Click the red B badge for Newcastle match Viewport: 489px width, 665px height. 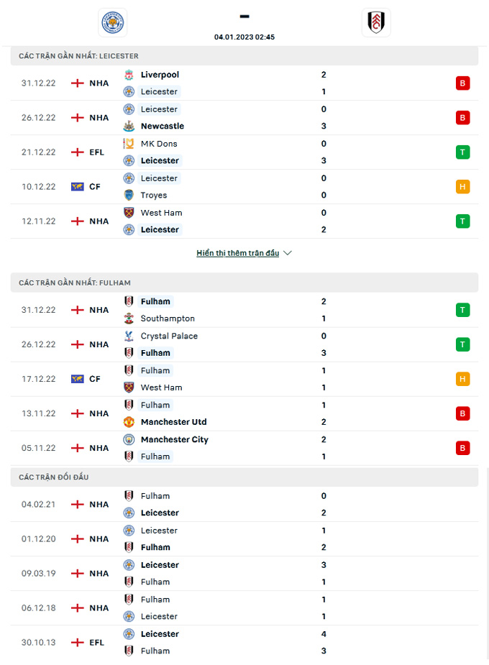coord(462,118)
